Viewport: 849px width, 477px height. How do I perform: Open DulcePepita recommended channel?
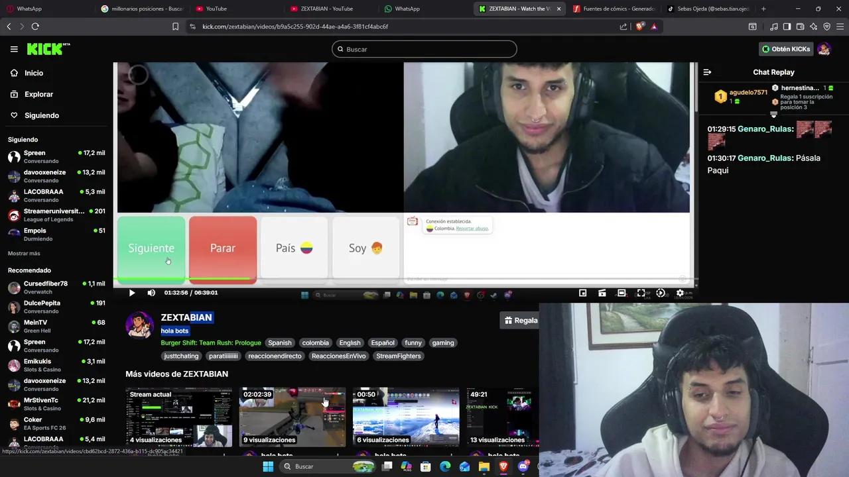[x=56, y=307]
